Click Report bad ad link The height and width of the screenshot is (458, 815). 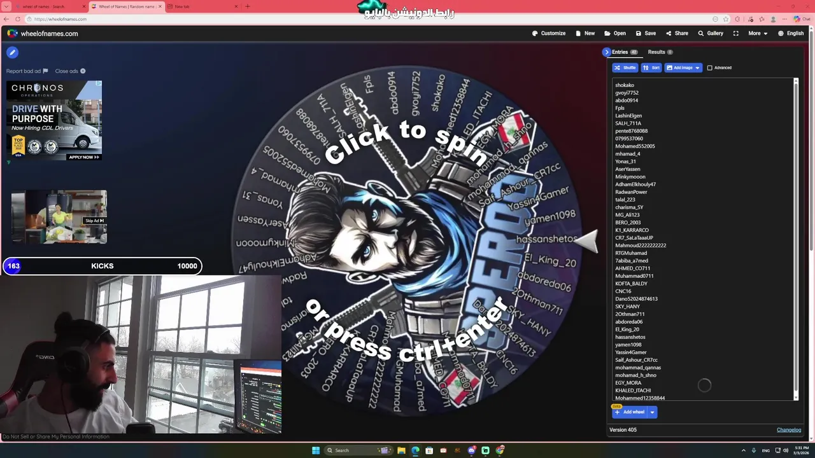coord(27,71)
